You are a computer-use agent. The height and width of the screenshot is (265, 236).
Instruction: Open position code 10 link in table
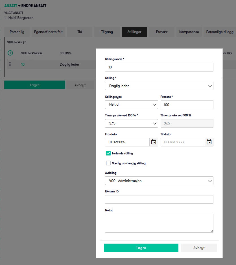[23, 64]
